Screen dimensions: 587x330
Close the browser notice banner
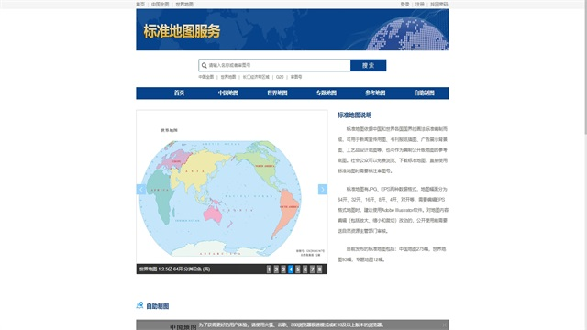(x=444, y=325)
